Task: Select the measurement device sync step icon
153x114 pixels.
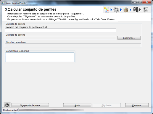Action: pyautogui.click(x=136, y=10)
